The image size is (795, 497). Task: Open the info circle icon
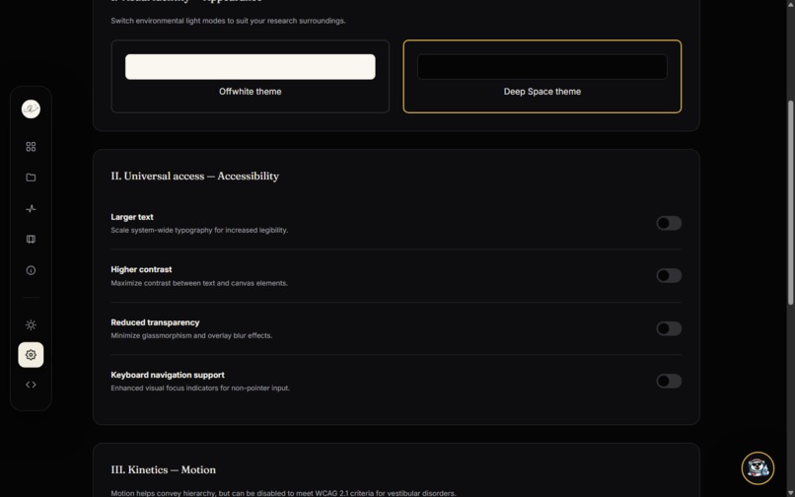point(31,270)
